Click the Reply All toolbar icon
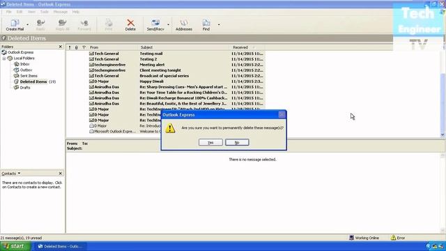Screen dimensions: 446x251 tap(62, 25)
